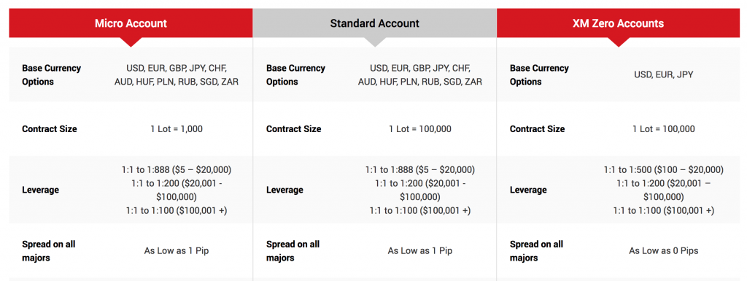Click XM Zero 'Spread on all majors' label

pyautogui.click(x=536, y=251)
